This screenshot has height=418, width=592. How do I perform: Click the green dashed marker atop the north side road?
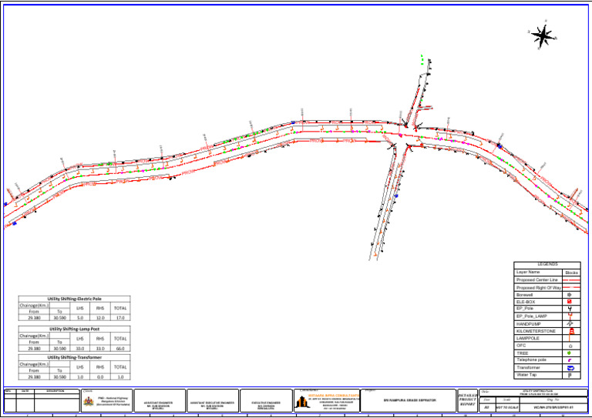coord(422,60)
